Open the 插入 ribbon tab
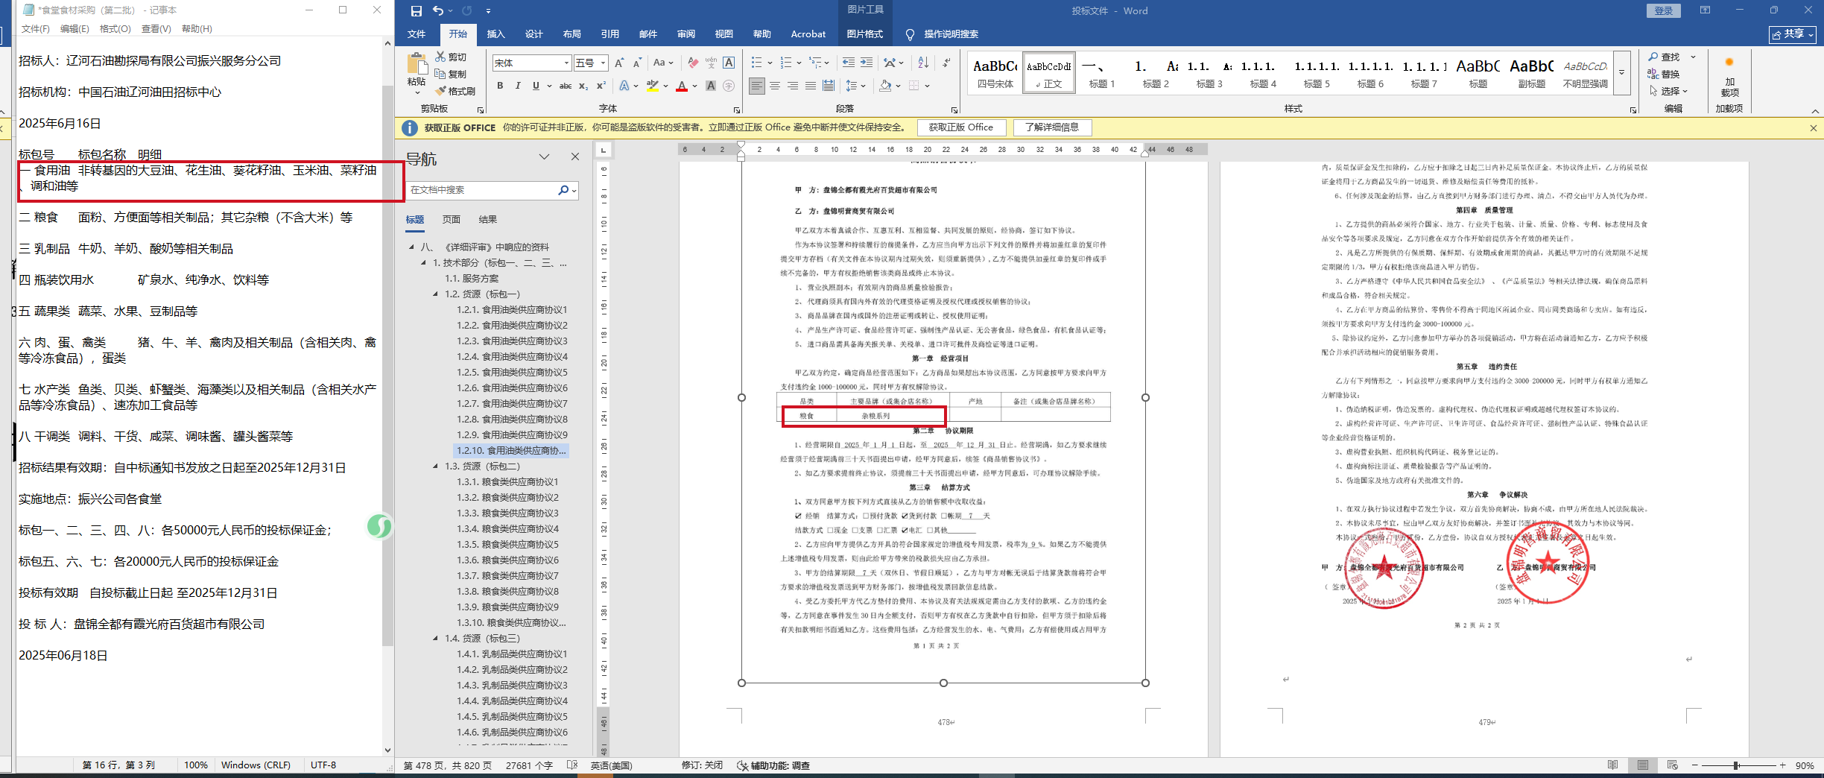 [495, 34]
